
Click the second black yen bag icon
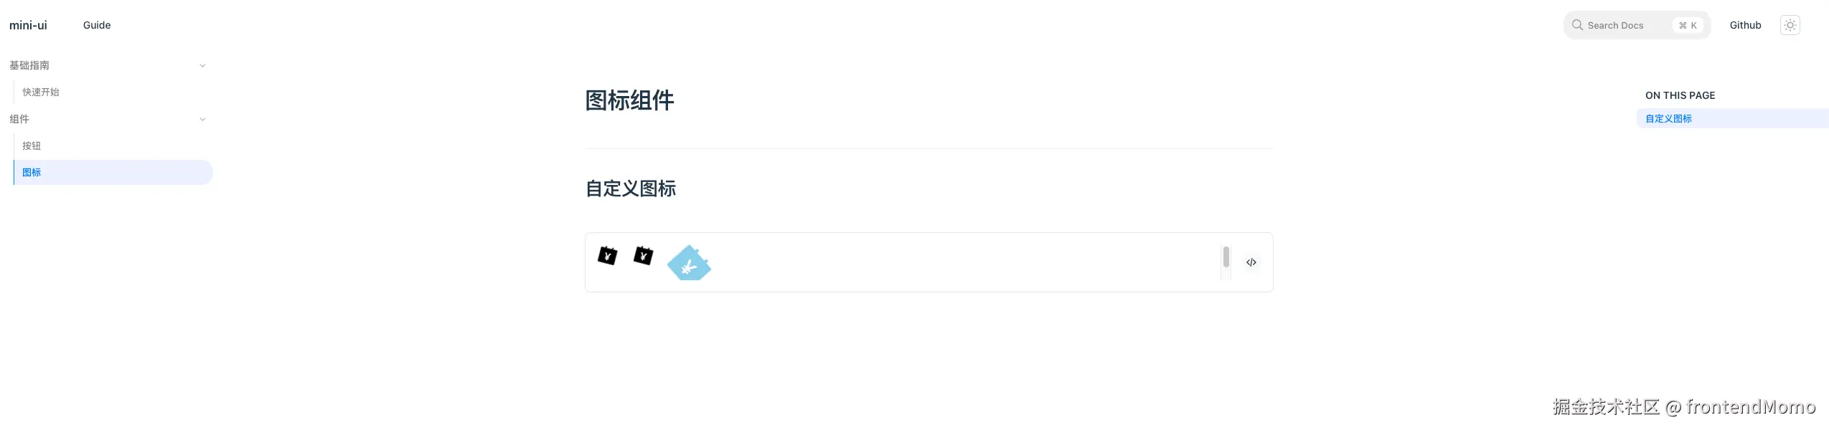(643, 256)
